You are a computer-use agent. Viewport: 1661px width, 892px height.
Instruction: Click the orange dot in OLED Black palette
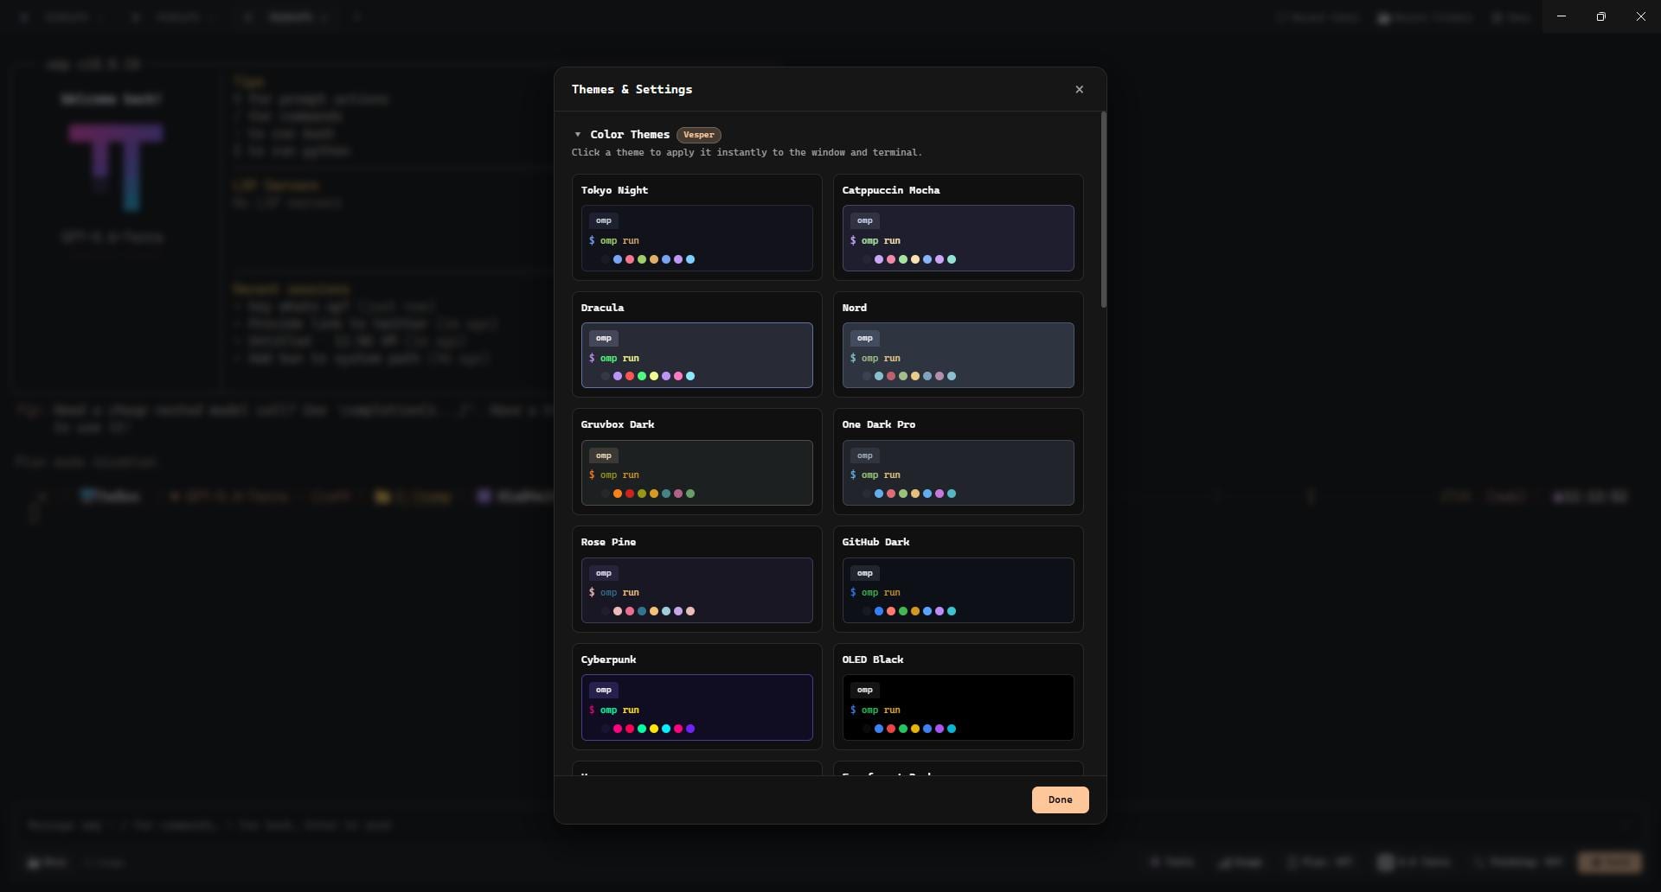point(915,729)
